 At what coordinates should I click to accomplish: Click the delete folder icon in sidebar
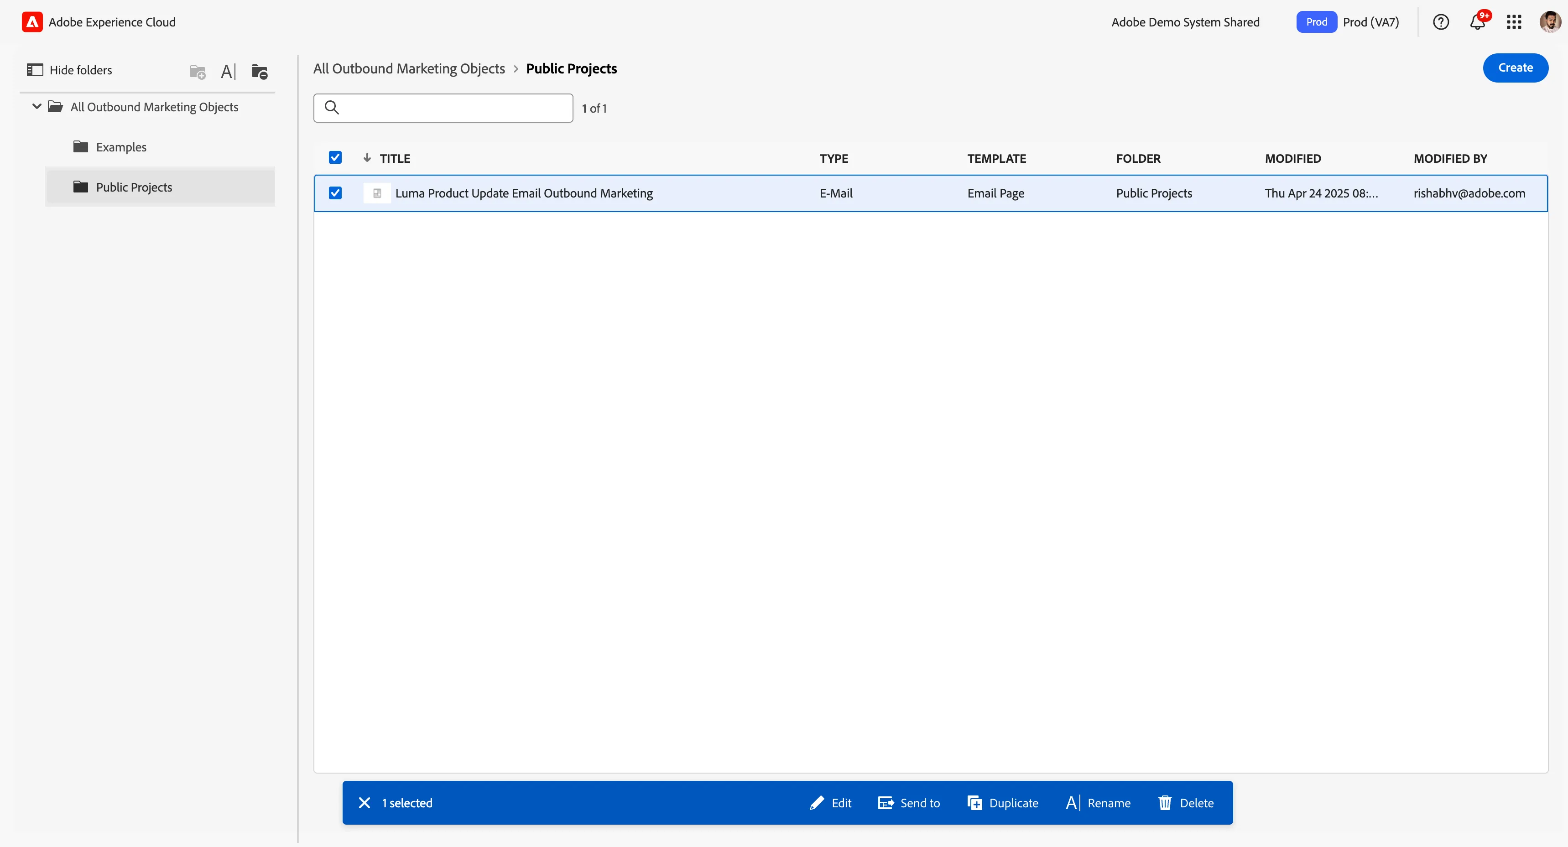point(260,72)
